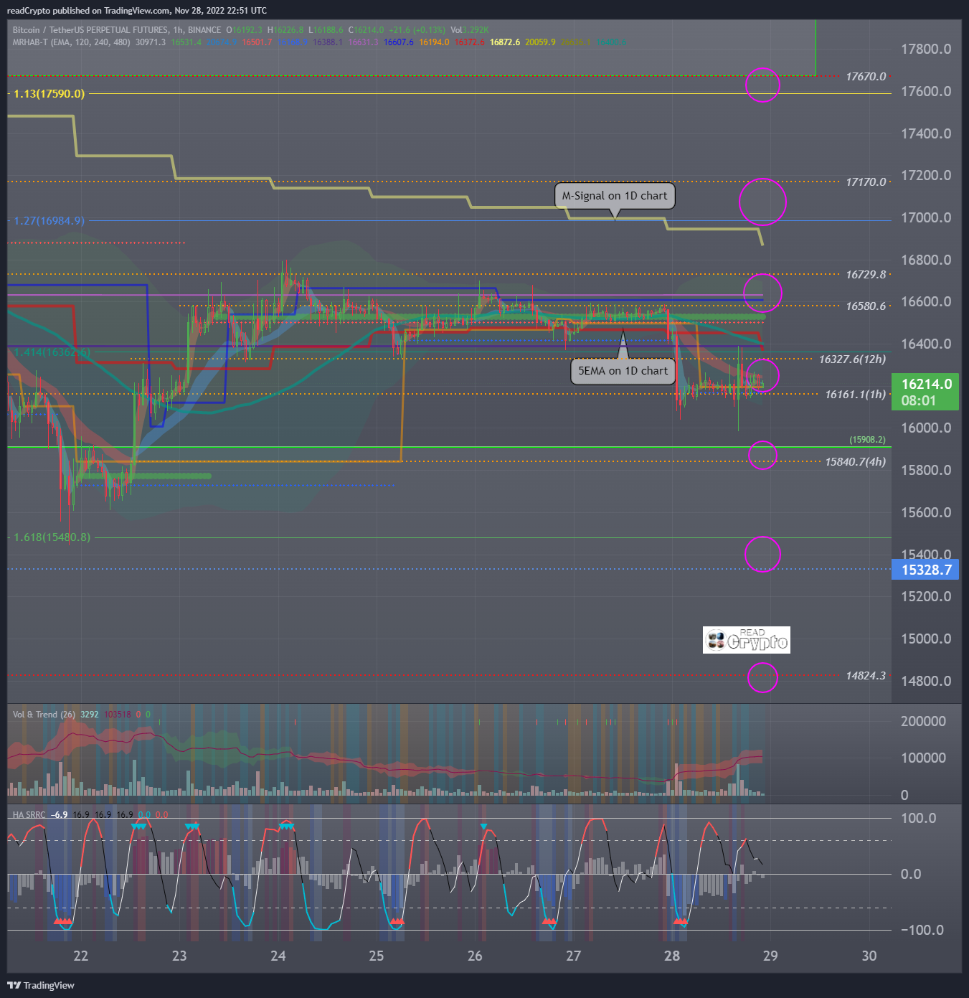The height and width of the screenshot is (998, 969).
Task: Select the 1.618(15480.8) Fibonacci label
Action: 52,537
